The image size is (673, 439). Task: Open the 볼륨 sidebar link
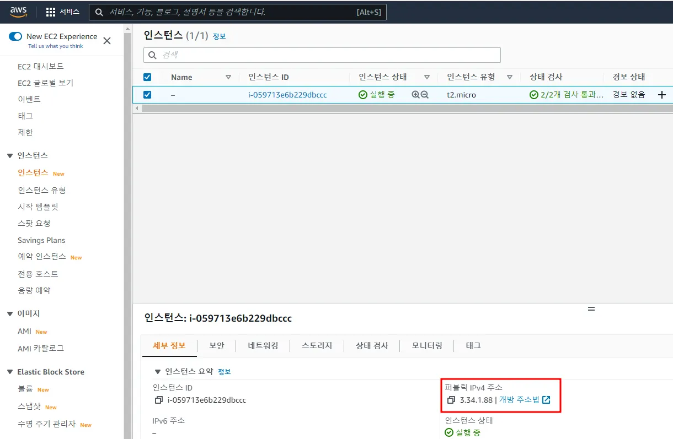25,389
